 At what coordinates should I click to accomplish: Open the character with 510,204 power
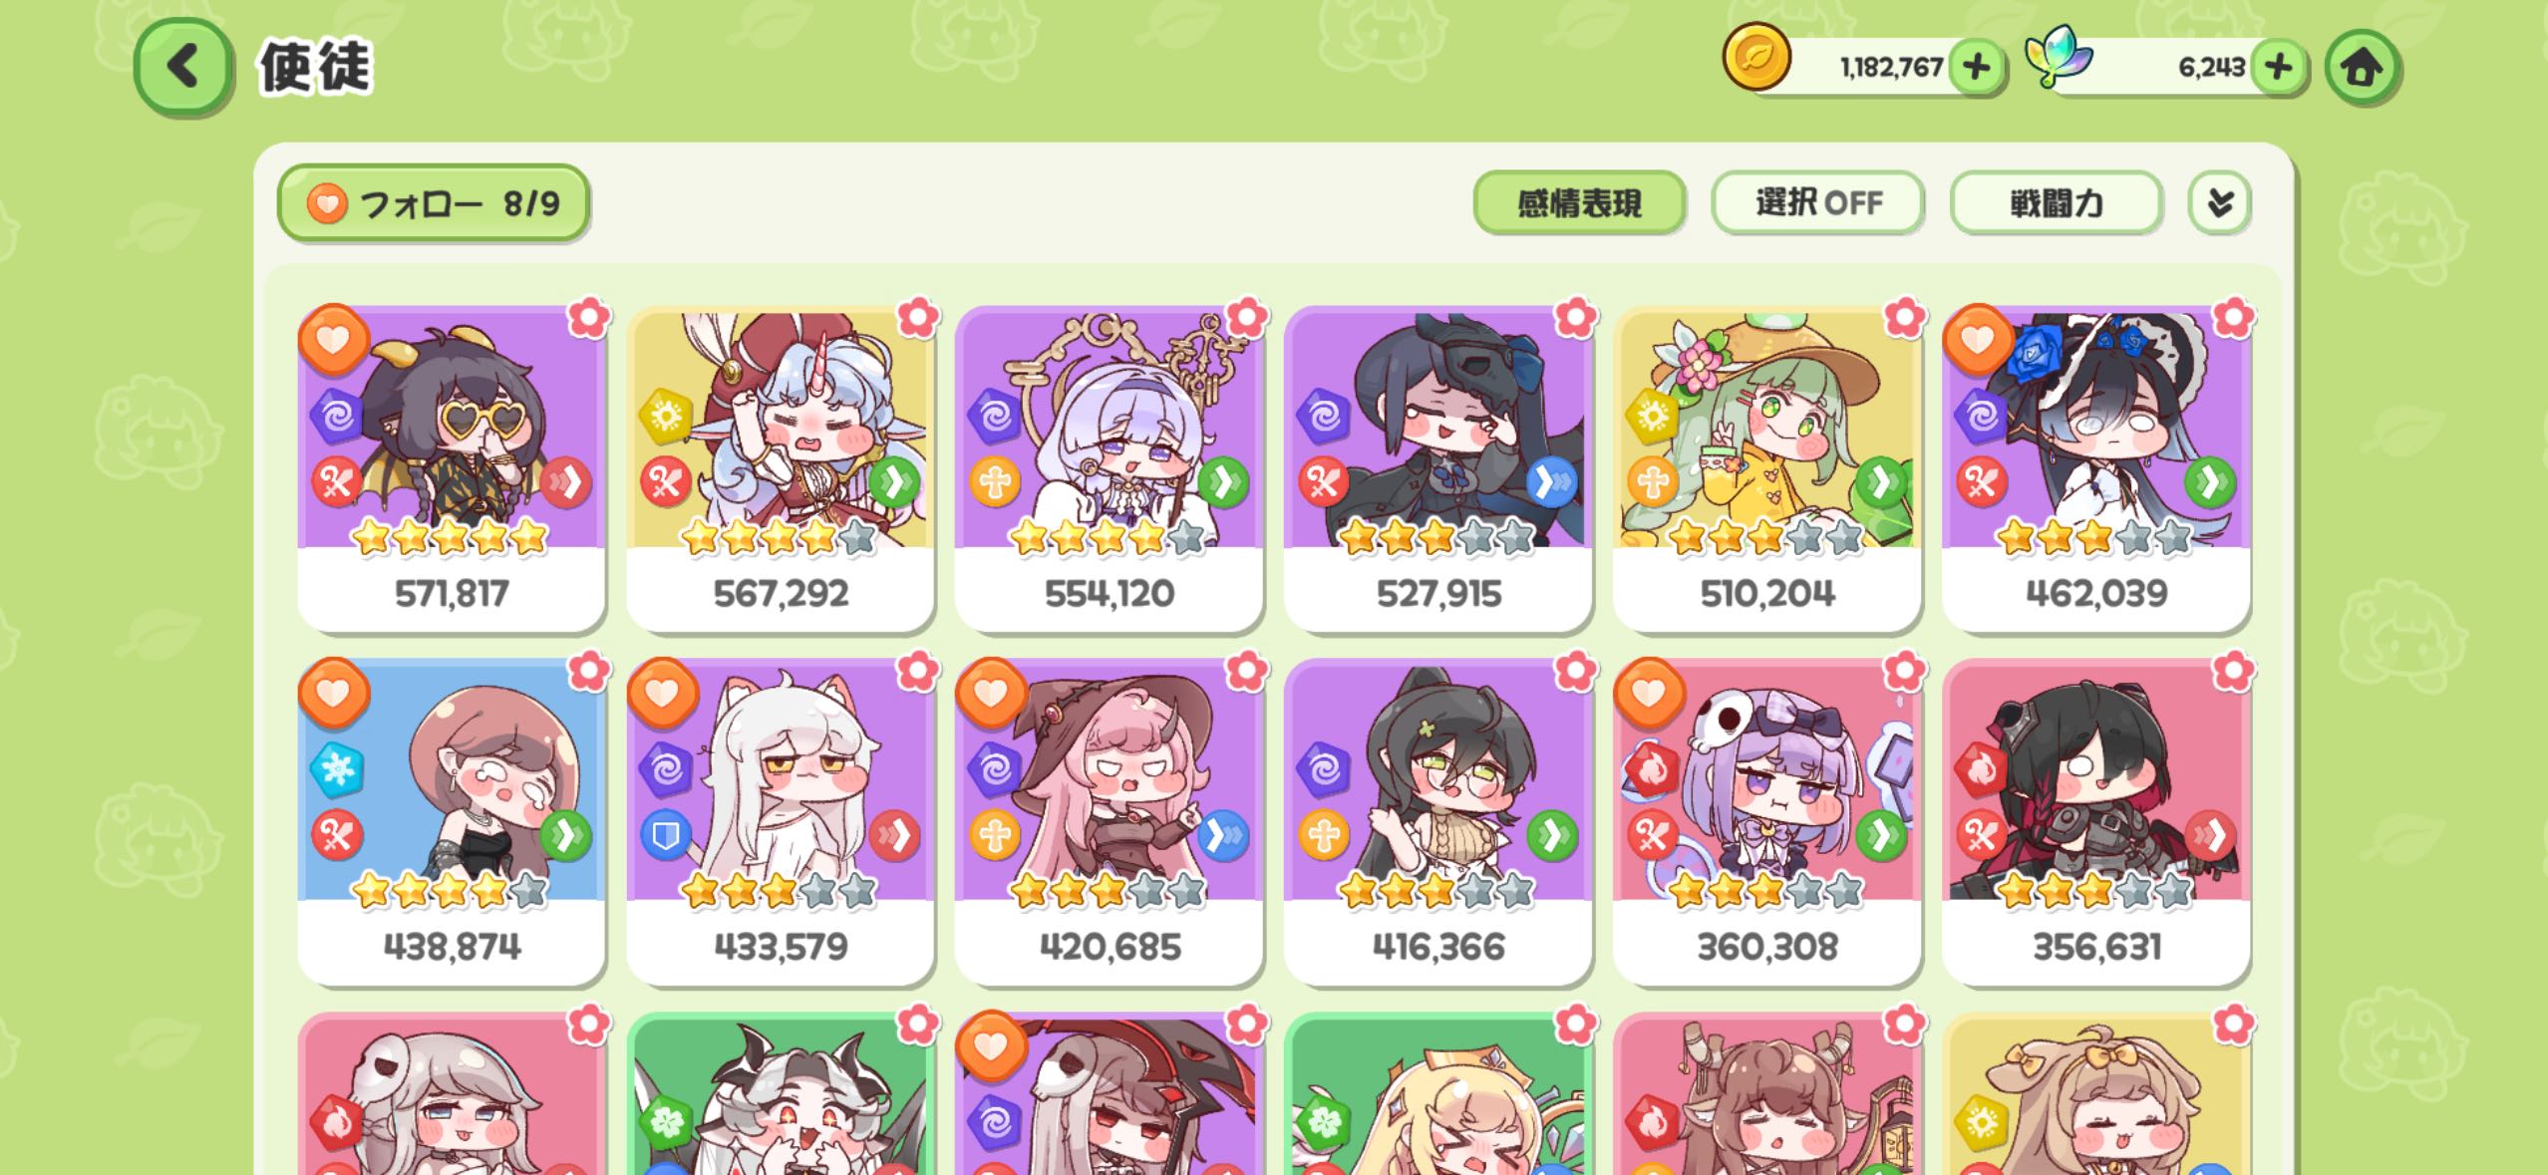[x=1766, y=468]
